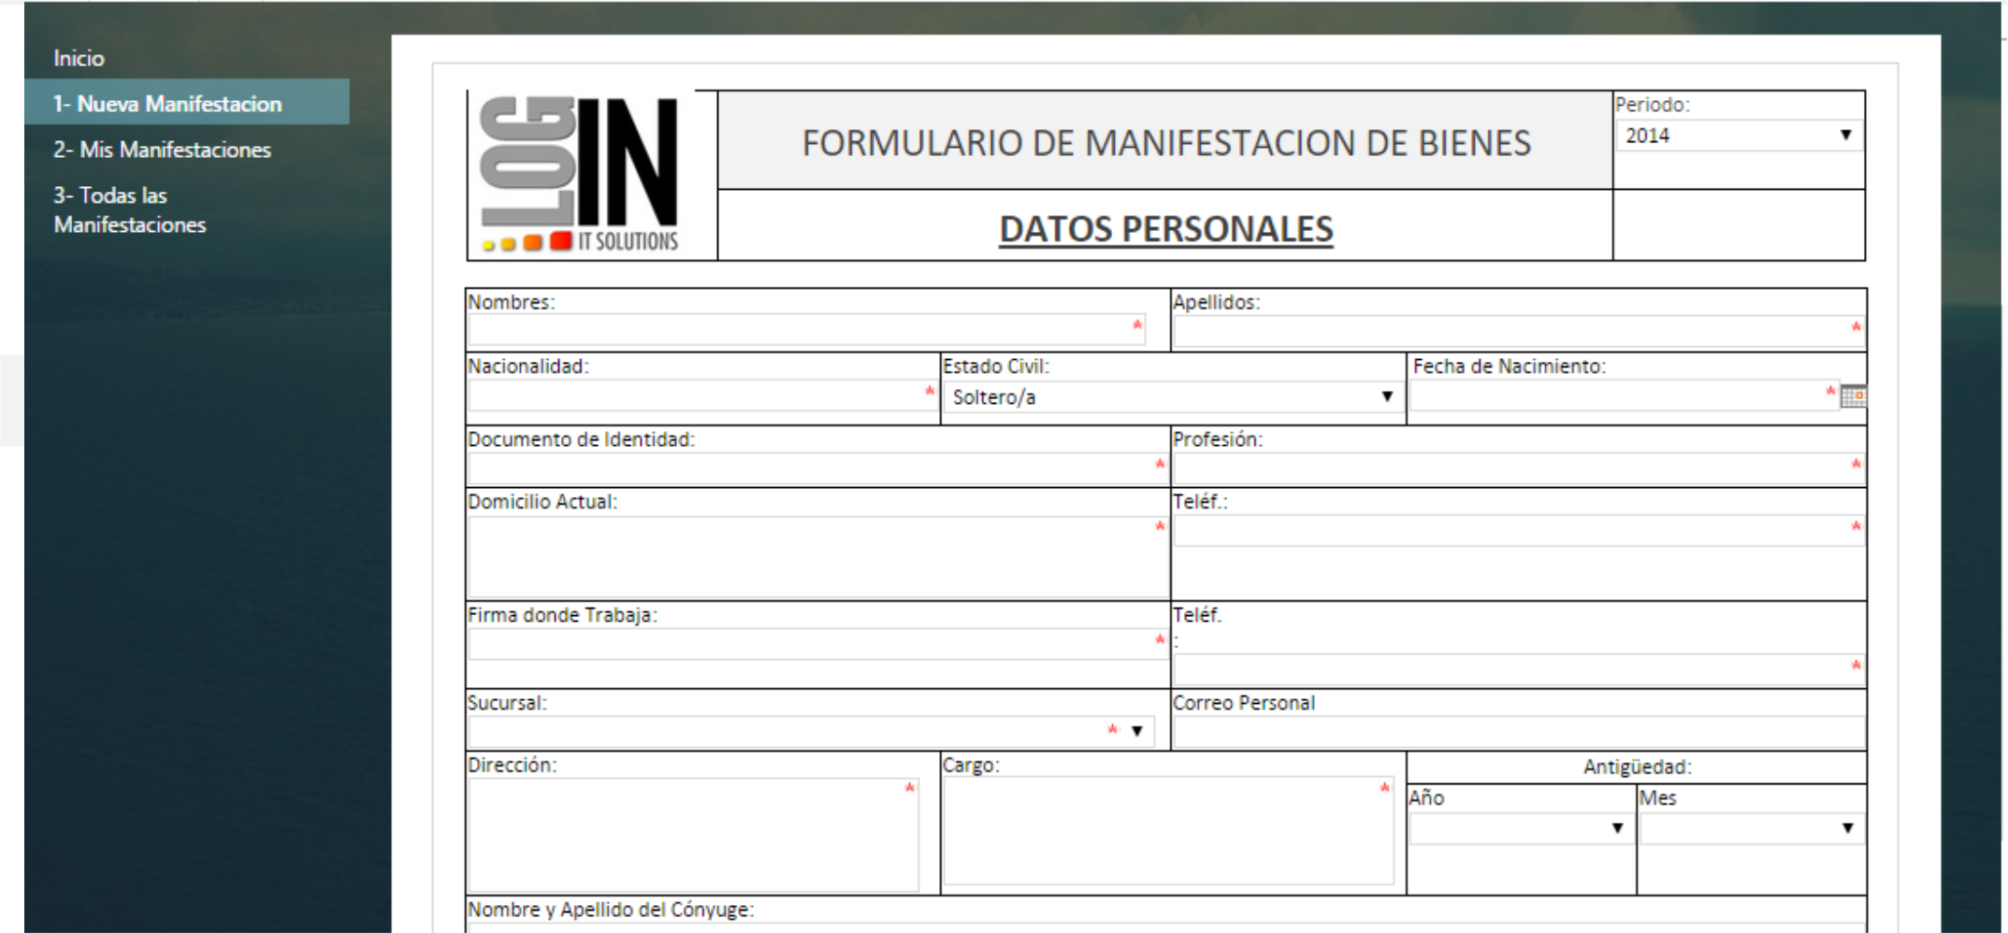The height and width of the screenshot is (933, 2008).
Task: Click the Periodo label
Action: (x=1653, y=105)
